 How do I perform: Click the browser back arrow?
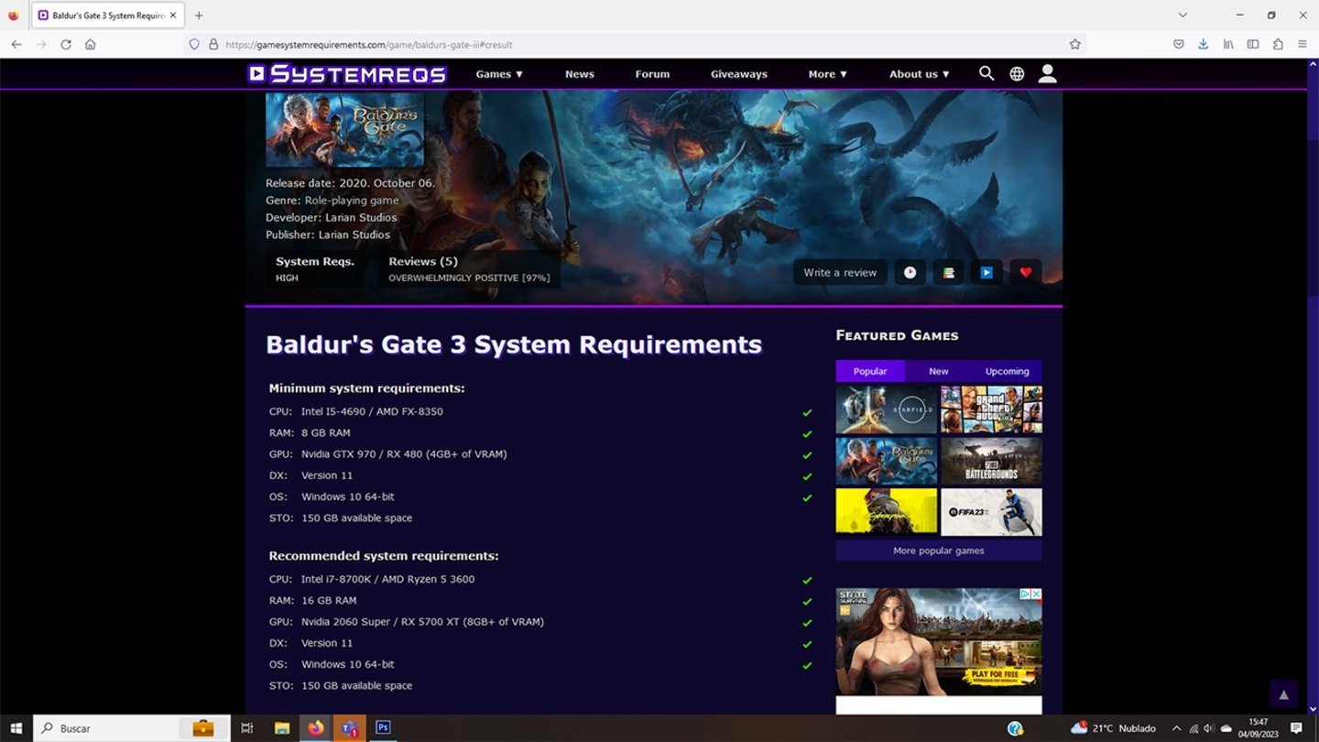click(16, 44)
